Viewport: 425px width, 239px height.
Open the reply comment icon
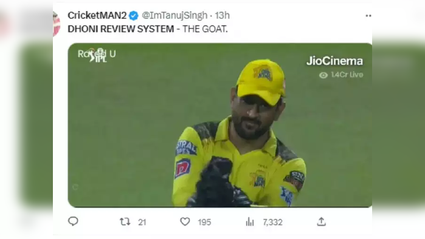click(73, 221)
